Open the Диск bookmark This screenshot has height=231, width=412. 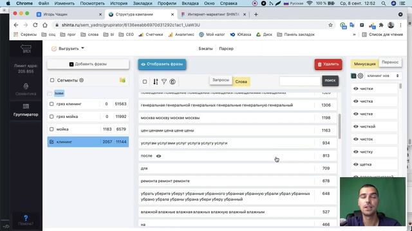(x=265, y=34)
